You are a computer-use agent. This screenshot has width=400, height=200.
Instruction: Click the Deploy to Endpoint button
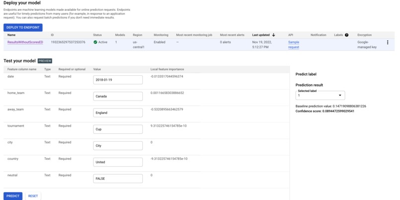pyautogui.click(x=23, y=28)
